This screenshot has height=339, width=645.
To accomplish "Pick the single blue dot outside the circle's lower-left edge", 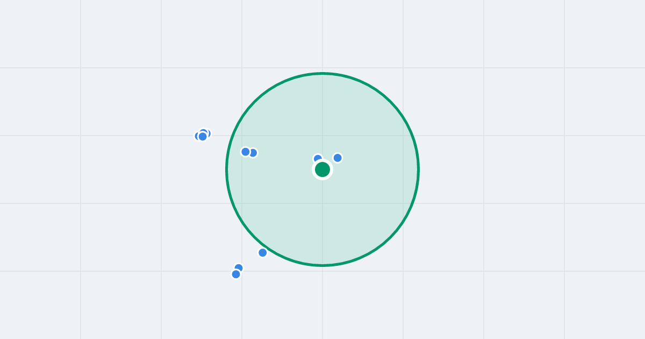I will [x=263, y=252].
